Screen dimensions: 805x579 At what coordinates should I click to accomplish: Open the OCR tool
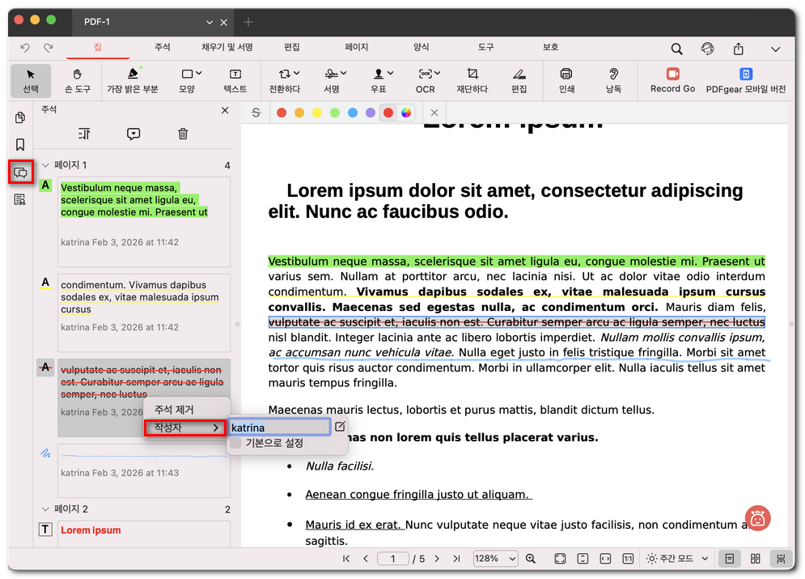click(x=425, y=79)
